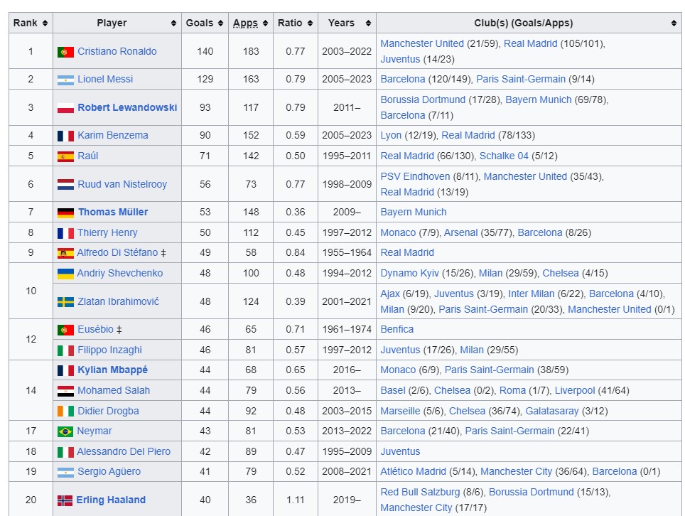Follow the Sergio Agüero link
The width and height of the screenshot is (685, 516).
tap(109, 472)
